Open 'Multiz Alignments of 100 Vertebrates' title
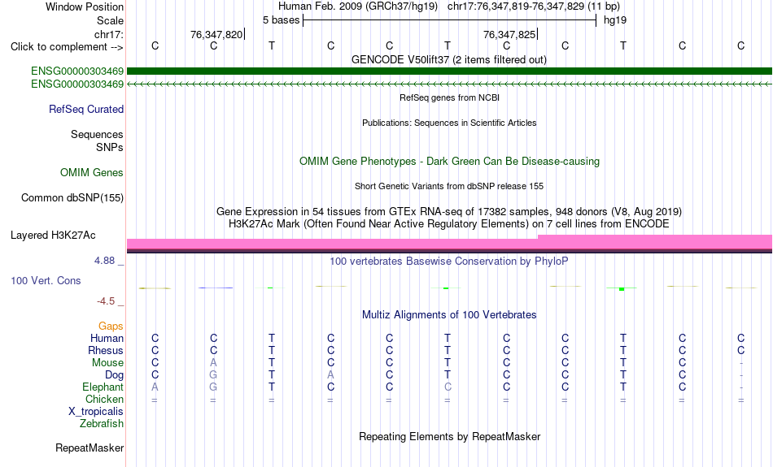This screenshot has height=467, width=773. pos(449,315)
